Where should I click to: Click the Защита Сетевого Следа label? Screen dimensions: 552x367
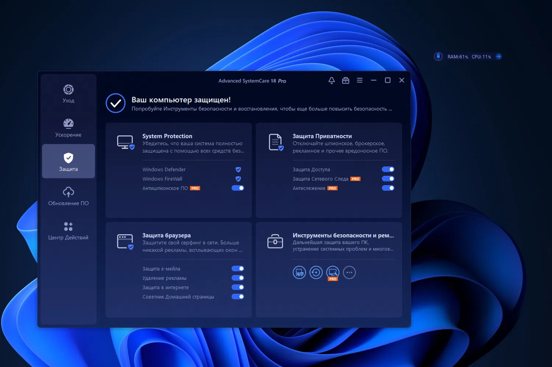(x=321, y=179)
